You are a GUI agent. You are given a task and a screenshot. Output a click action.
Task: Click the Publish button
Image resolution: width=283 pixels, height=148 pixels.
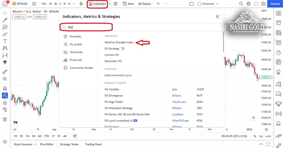(275, 4)
